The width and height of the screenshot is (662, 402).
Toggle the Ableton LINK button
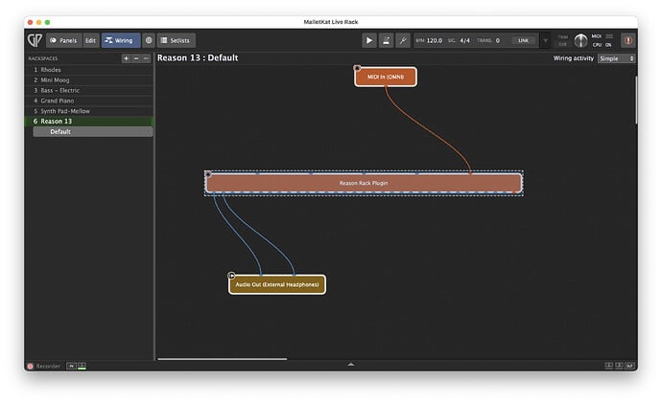pos(523,40)
